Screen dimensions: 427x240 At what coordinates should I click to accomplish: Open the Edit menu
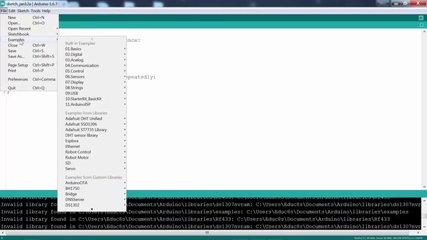pyautogui.click(x=12, y=11)
